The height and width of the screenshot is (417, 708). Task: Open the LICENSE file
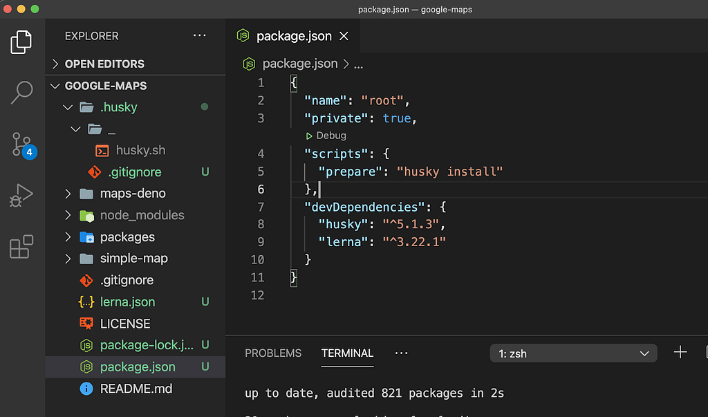(136, 324)
